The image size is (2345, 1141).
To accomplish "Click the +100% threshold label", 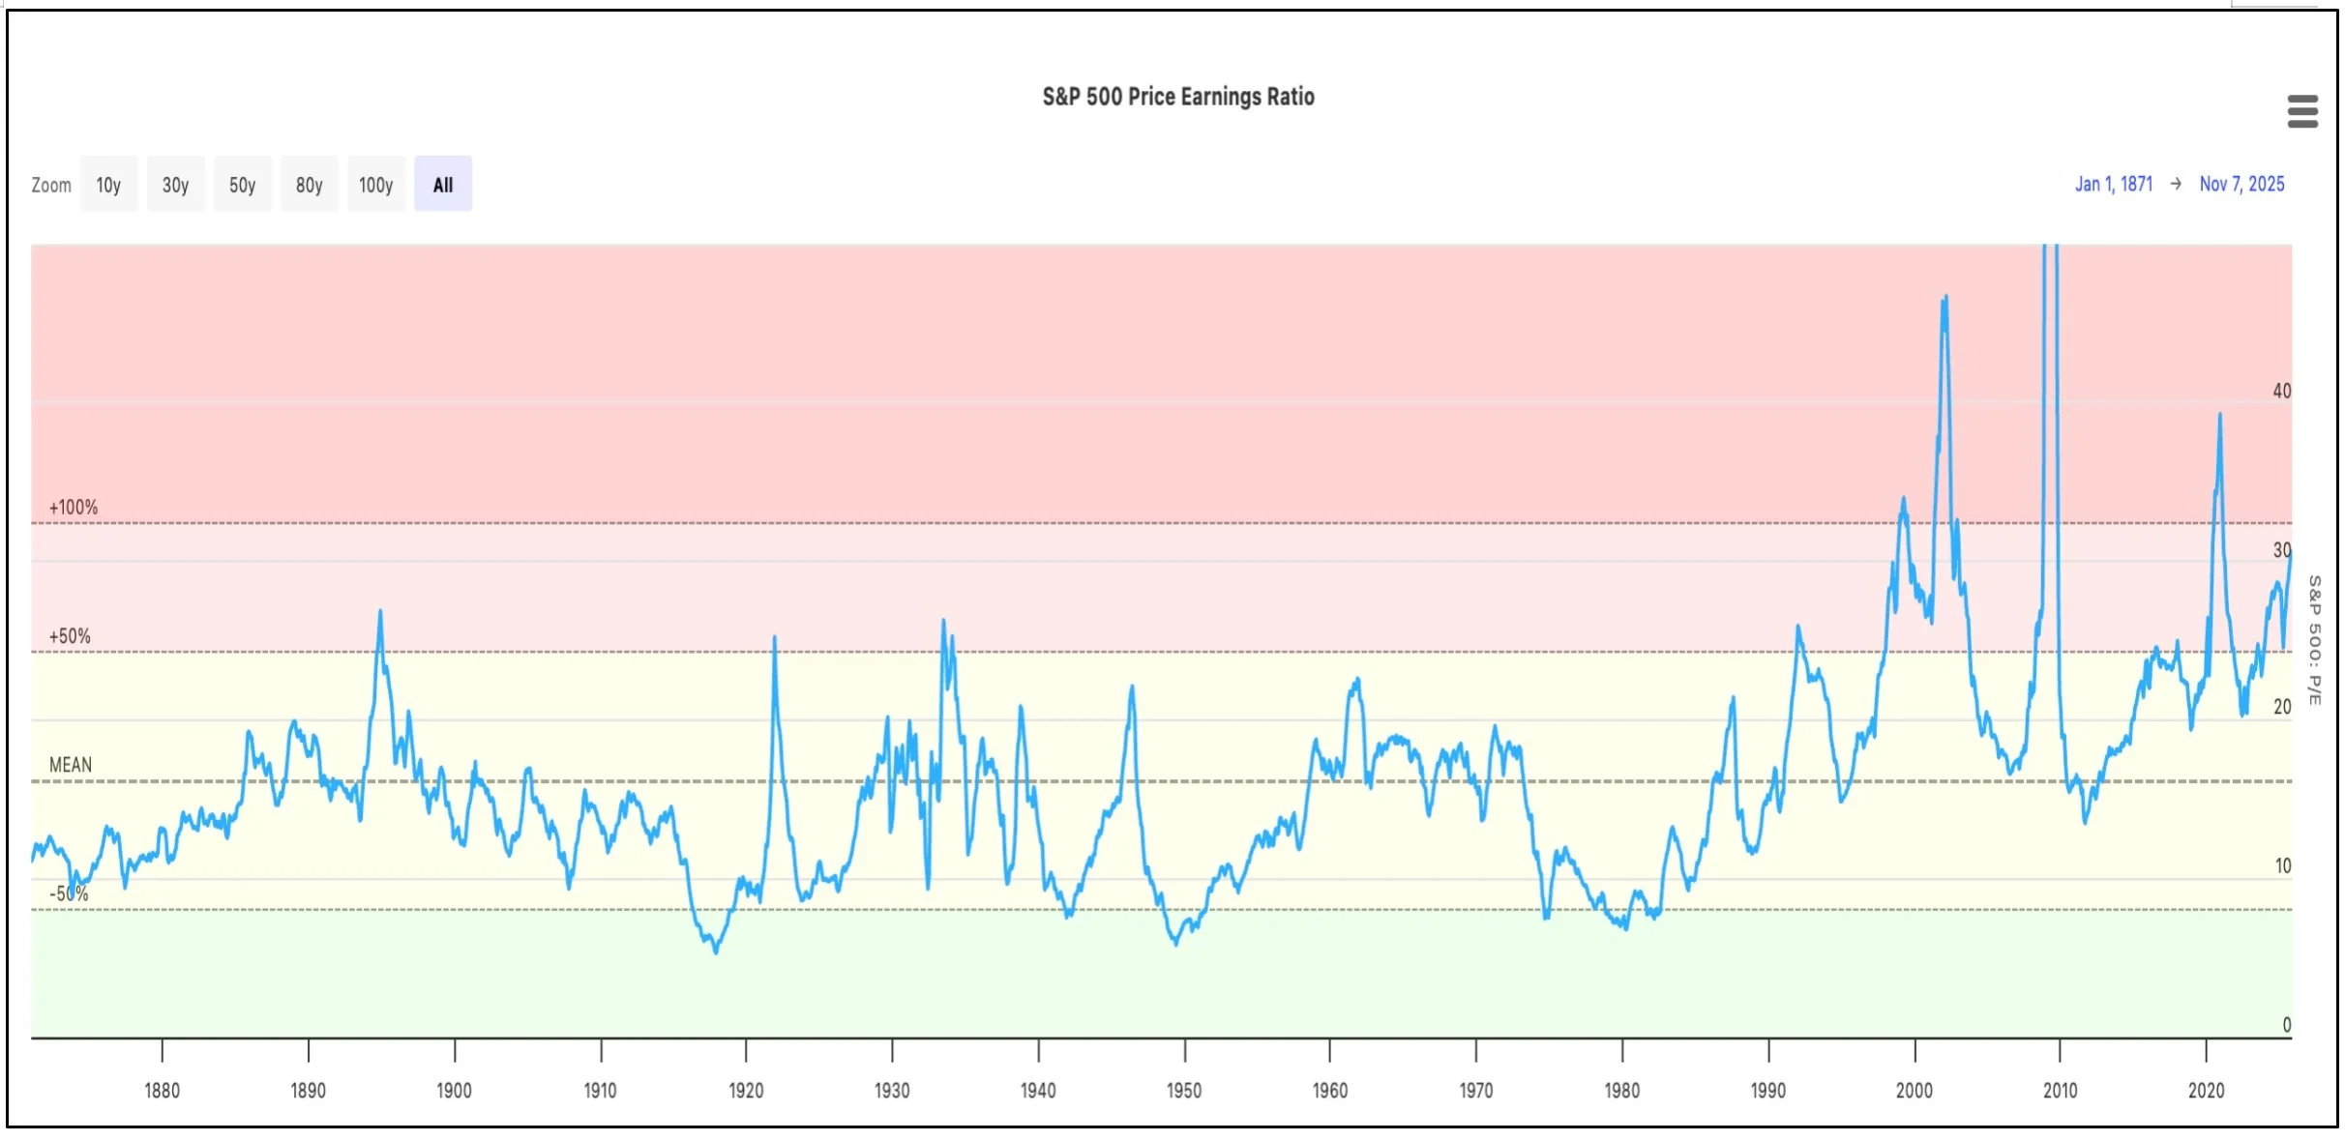I will coord(74,508).
